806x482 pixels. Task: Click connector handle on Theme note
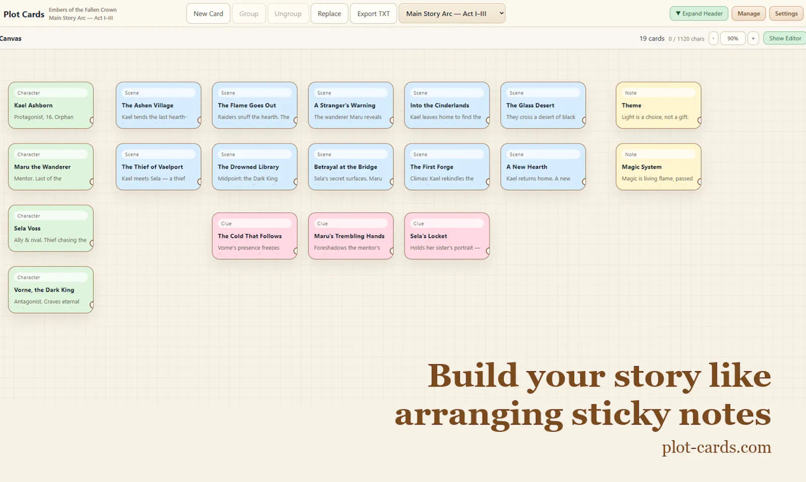pos(700,120)
